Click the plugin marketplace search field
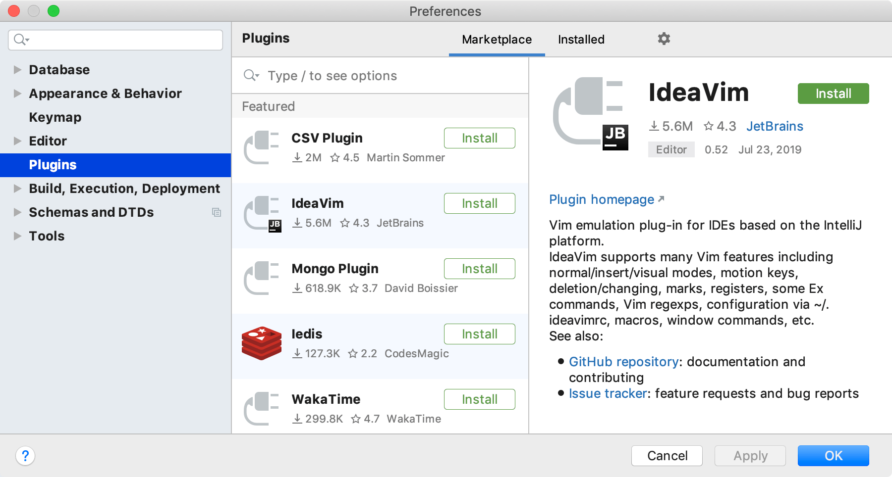 347,75
